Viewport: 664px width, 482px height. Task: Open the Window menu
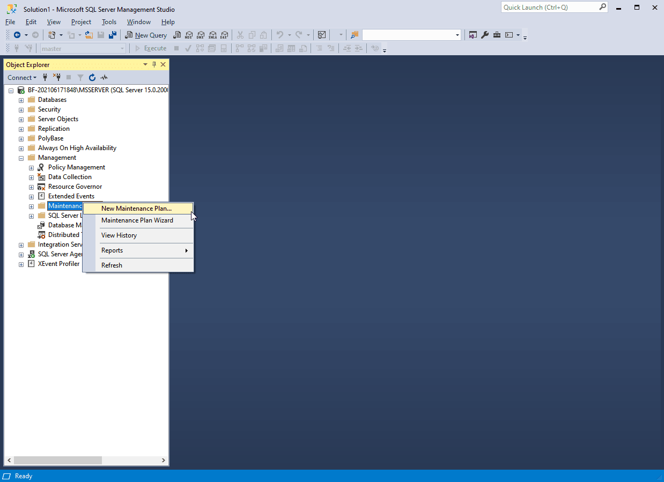[x=139, y=22]
